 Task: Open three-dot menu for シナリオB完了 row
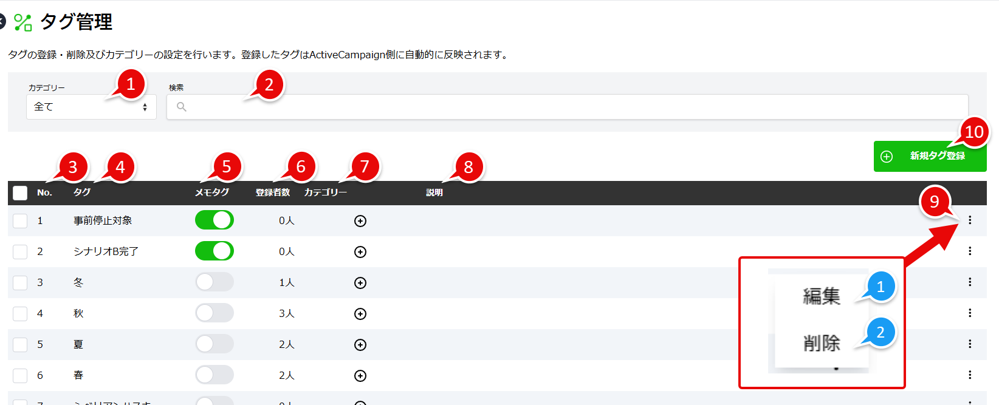tap(970, 251)
